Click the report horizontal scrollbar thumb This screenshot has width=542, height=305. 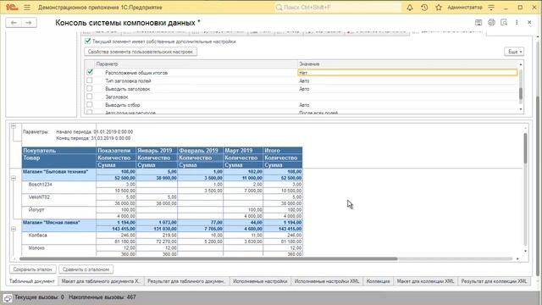click(x=208, y=258)
